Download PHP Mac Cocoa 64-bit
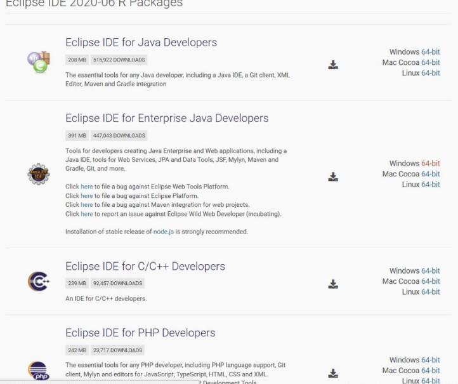This screenshot has width=458, height=384. (431, 370)
